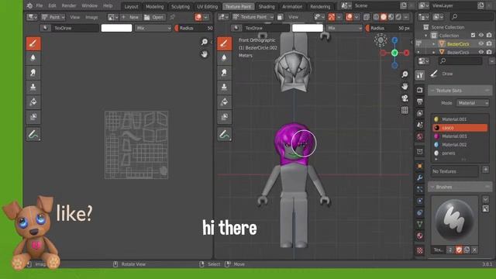Image resolution: width=496 pixels, height=279 pixels.
Task: Open image editor blend mode Mix dropdown
Action: [153, 28]
